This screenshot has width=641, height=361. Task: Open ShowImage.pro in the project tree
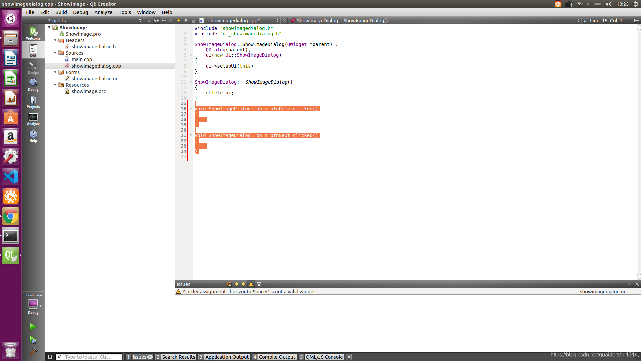click(x=83, y=34)
